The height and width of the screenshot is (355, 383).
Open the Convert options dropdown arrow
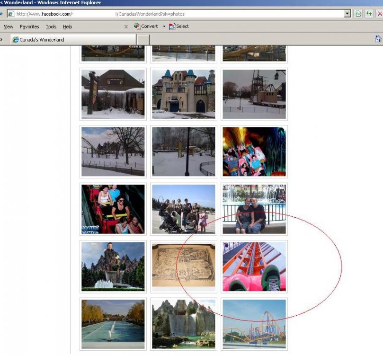click(x=164, y=27)
